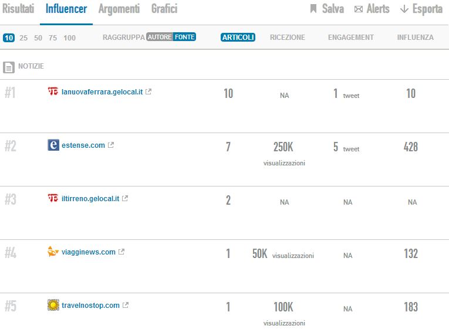Click the Salva button label
The height and width of the screenshot is (329, 449).
pos(333,9)
